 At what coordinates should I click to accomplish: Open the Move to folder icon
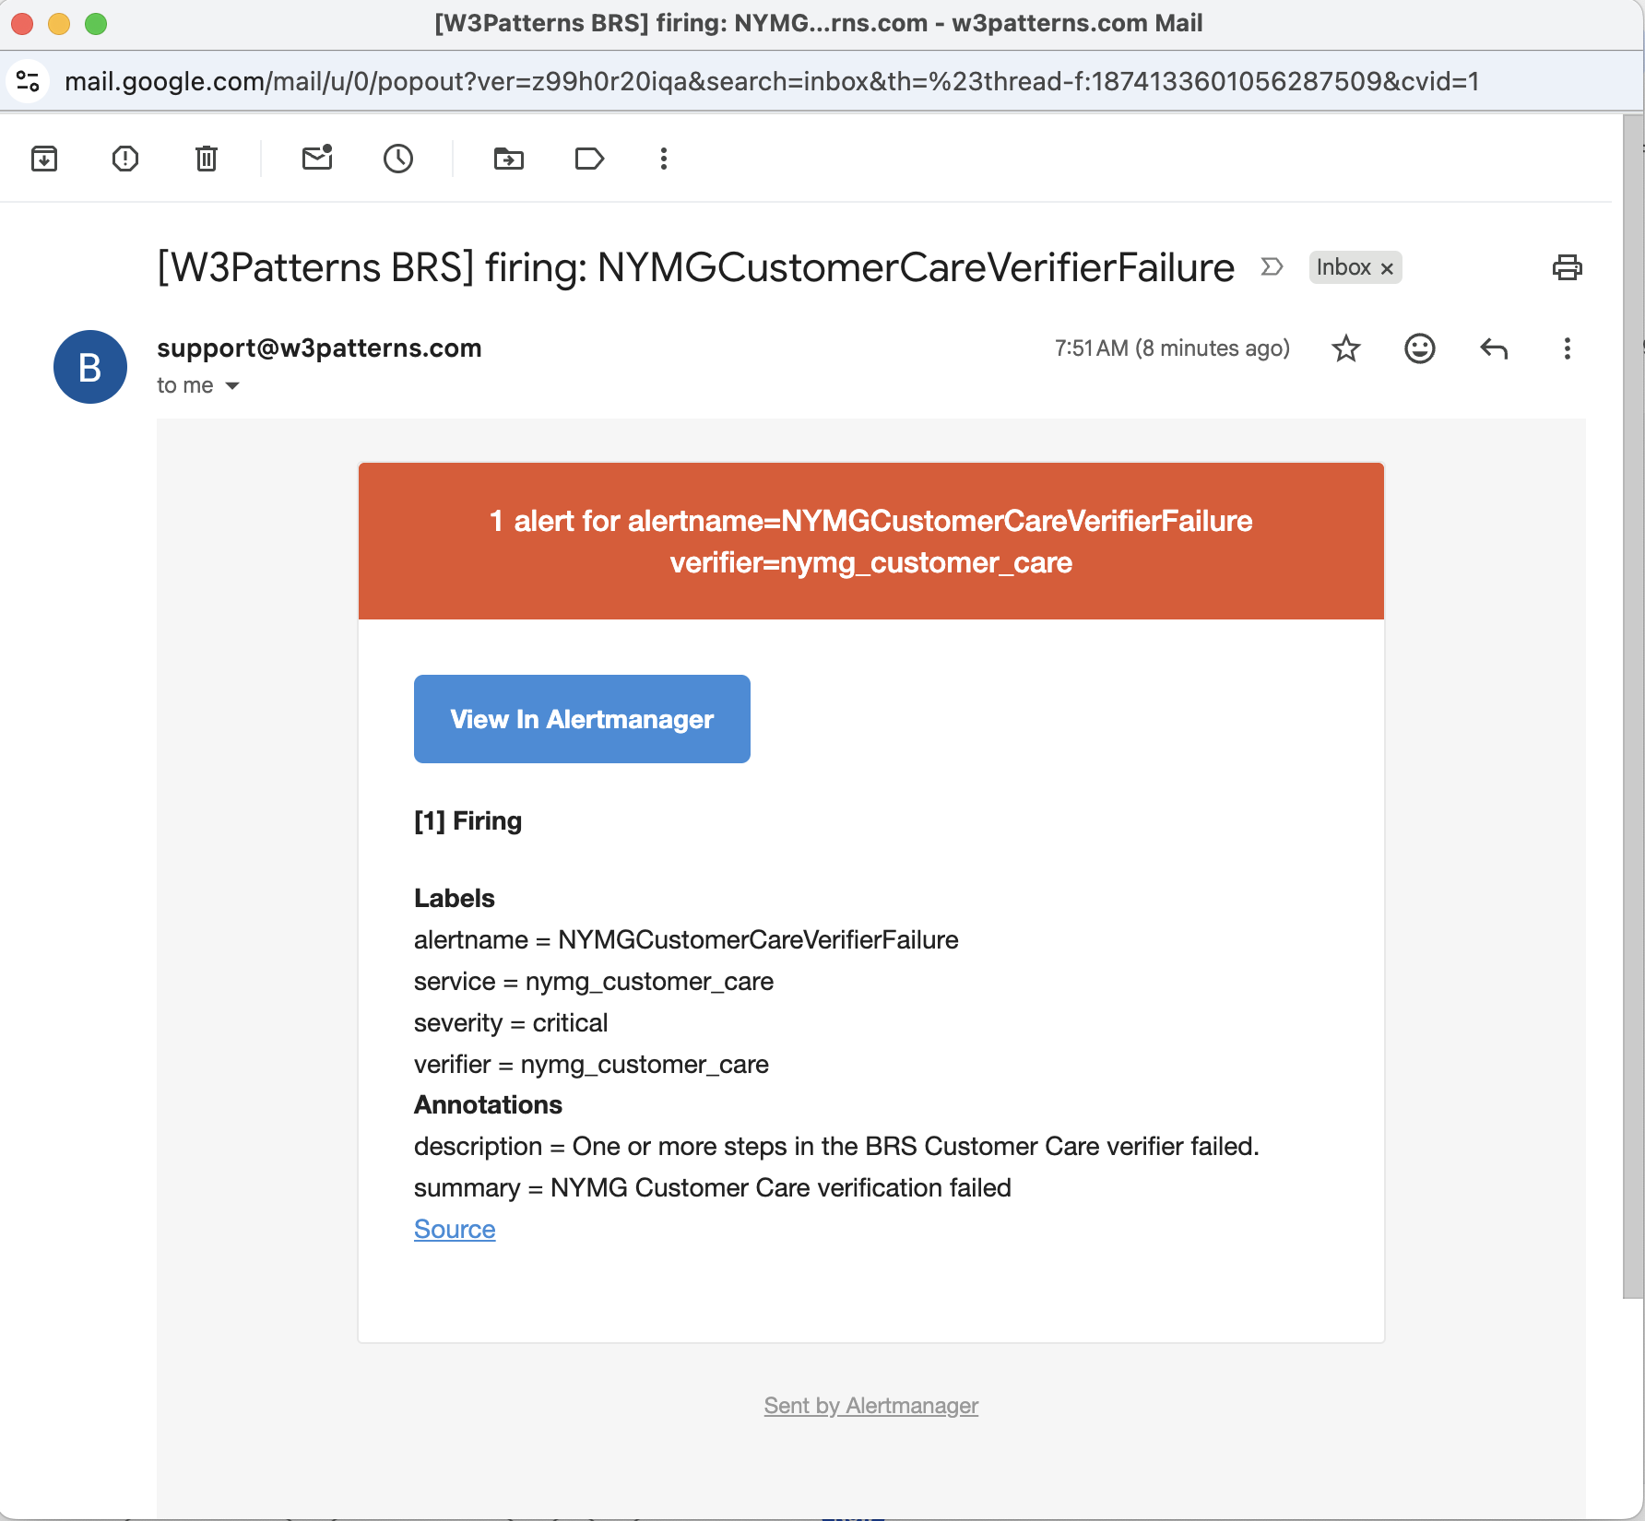[x=509, y=159]
